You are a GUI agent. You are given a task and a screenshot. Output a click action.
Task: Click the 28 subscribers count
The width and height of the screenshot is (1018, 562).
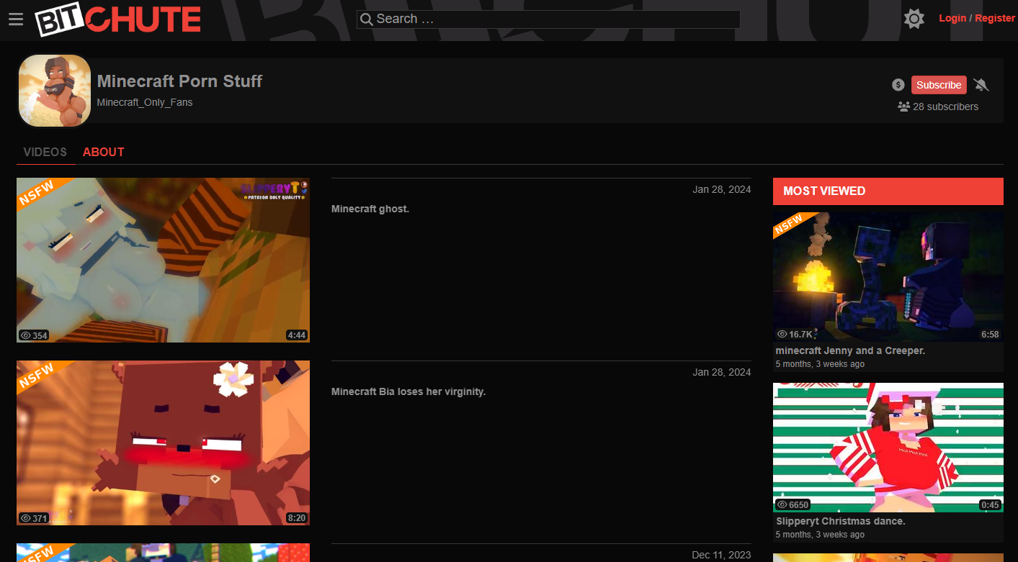click(945, 106)
